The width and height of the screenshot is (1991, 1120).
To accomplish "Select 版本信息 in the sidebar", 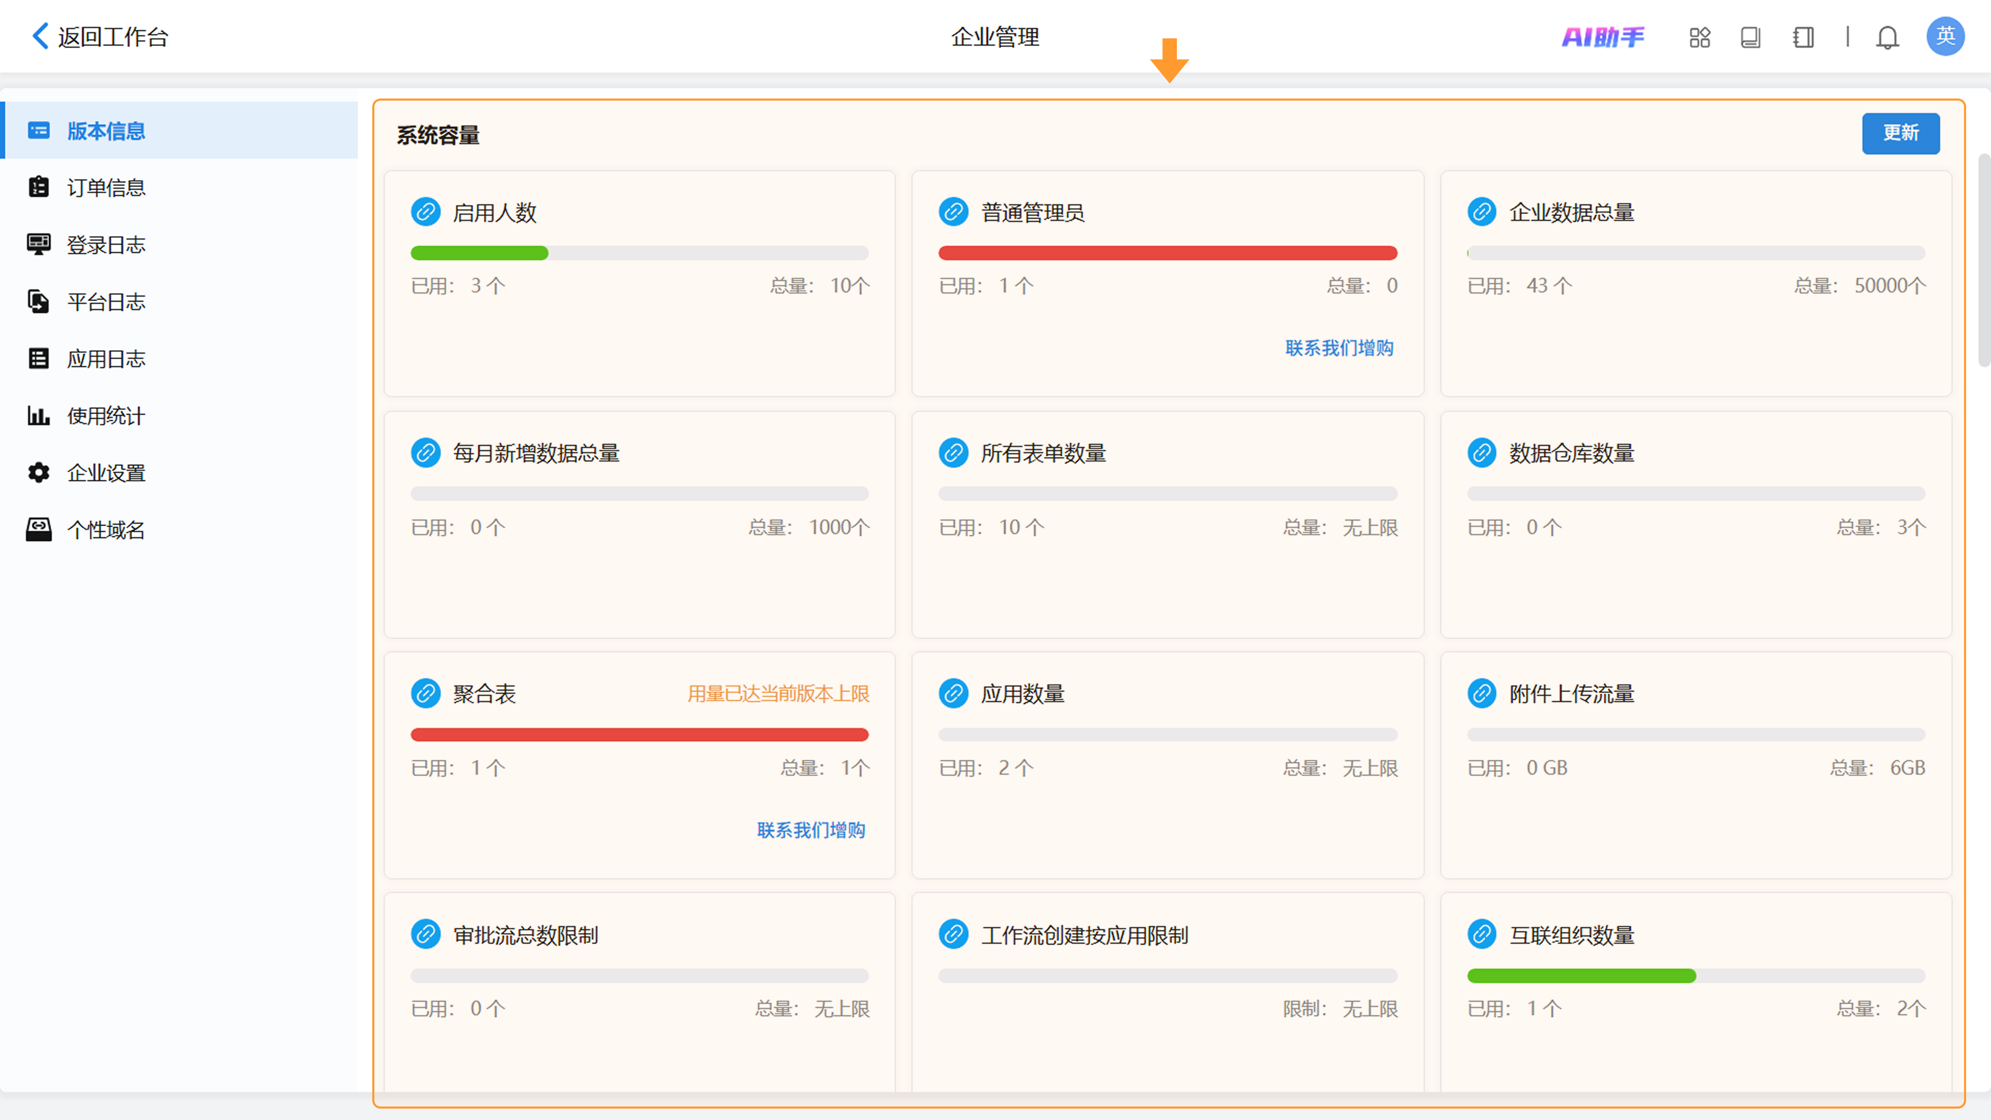I will [179, 131].
